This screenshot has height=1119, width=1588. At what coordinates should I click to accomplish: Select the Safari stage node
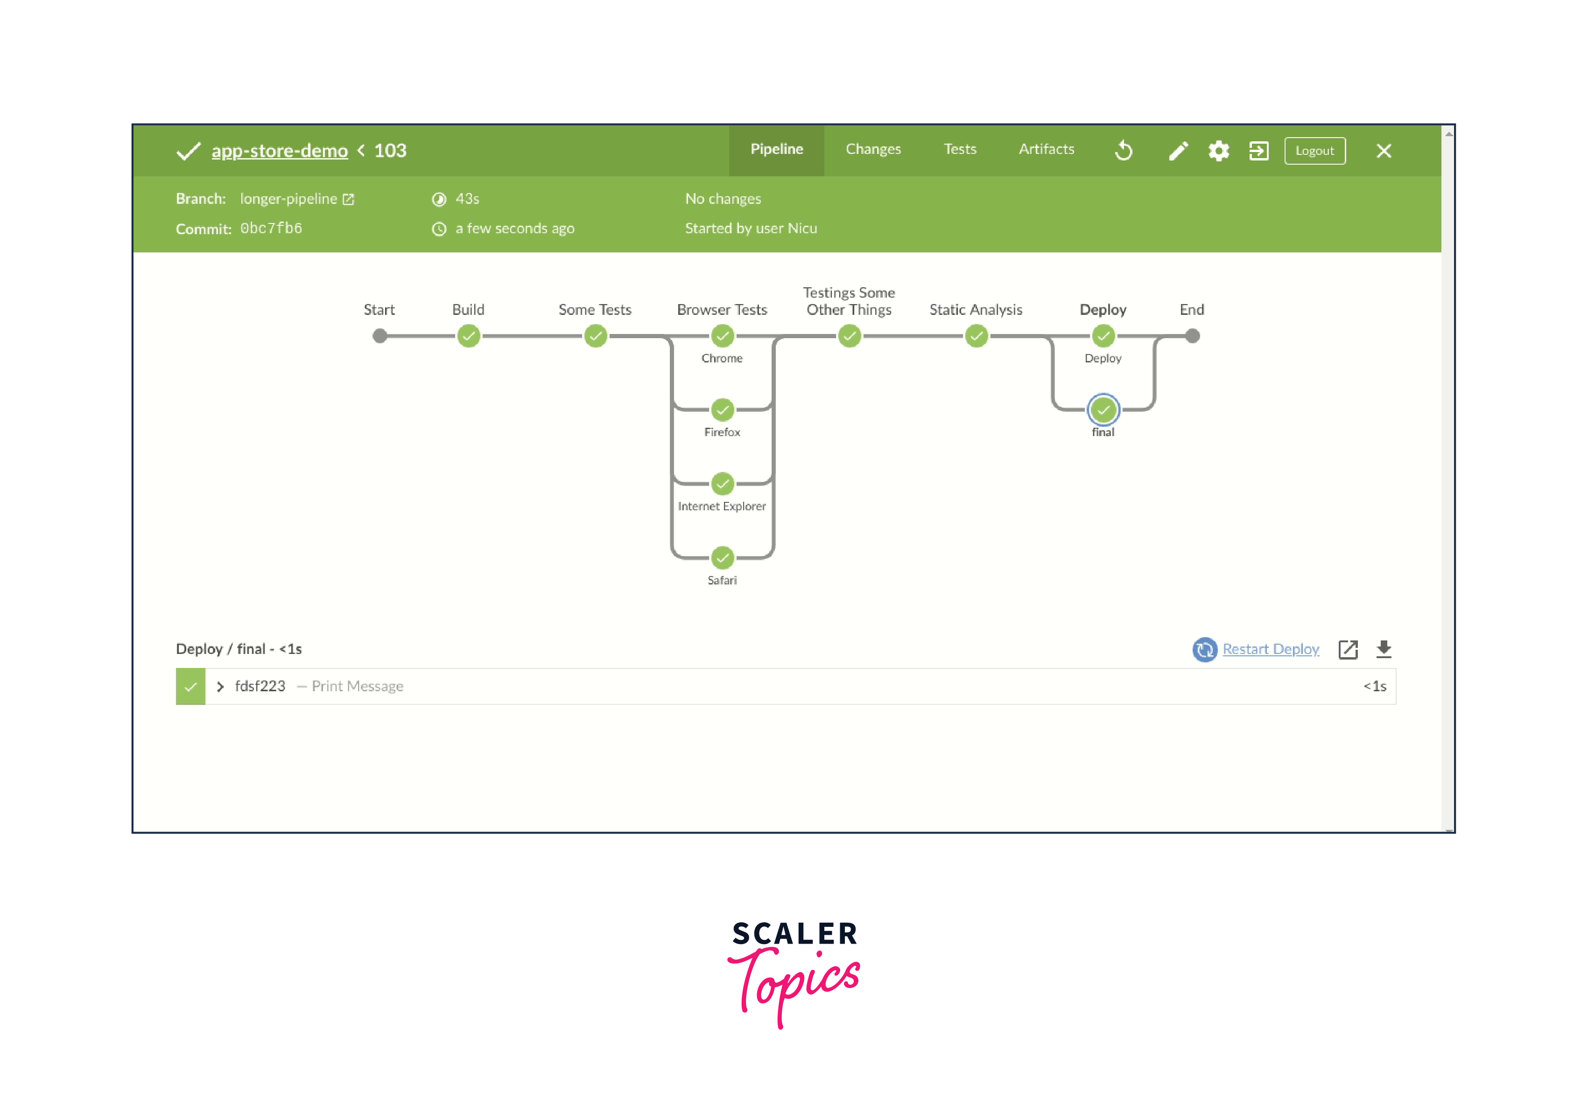[722, 557]
